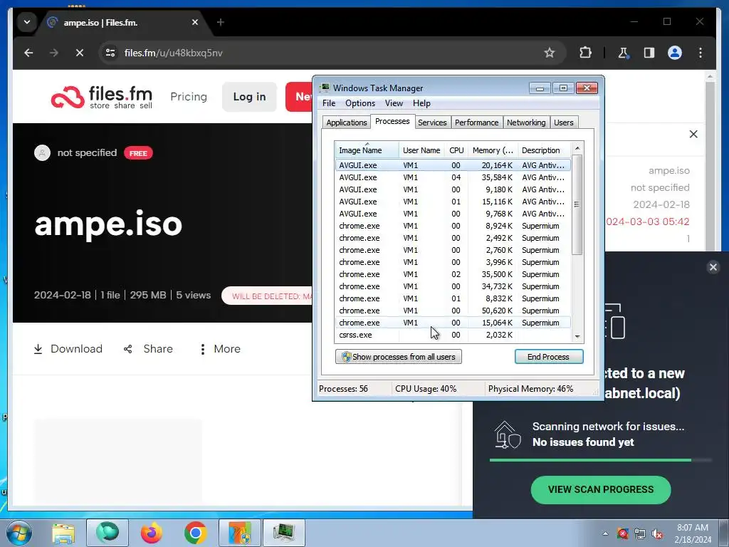Open Chrome from the taskbar
The width and height of the screenshot is (729, 547).
tap(195, 533)
